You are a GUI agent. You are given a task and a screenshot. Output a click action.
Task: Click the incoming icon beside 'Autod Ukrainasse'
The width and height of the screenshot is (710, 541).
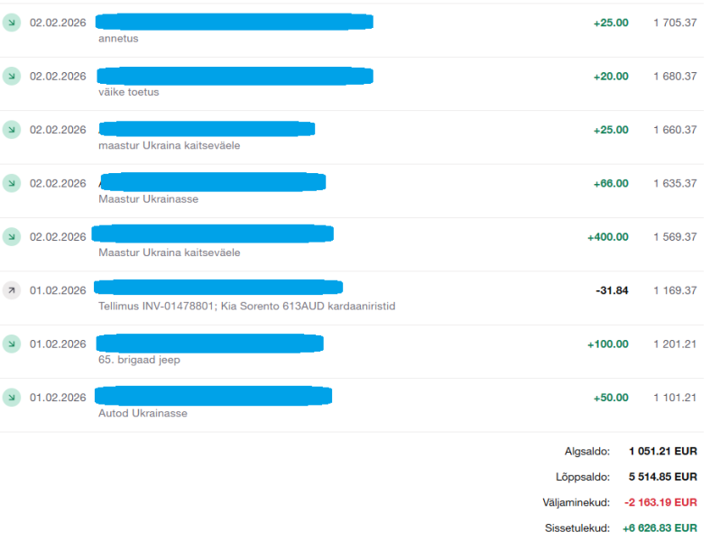11,398
